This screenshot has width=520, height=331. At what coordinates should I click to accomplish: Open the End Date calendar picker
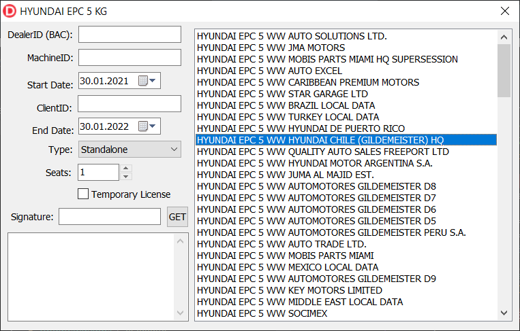point(147,126)
